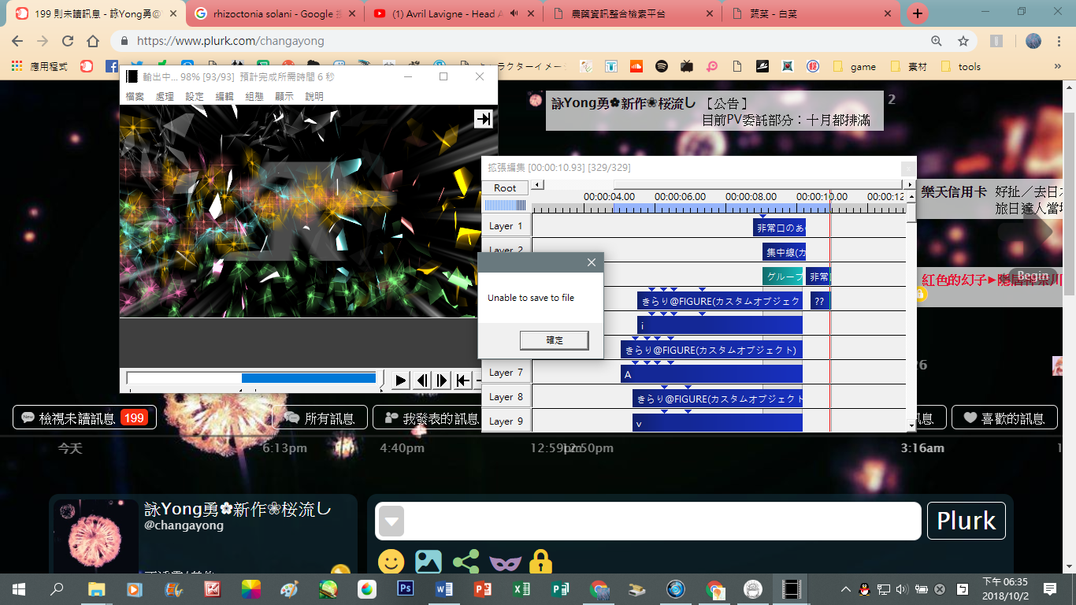Click the jump-to-end arrow icon in preview
This screenshot has height=605, width=1076.
tap(484, 118)
